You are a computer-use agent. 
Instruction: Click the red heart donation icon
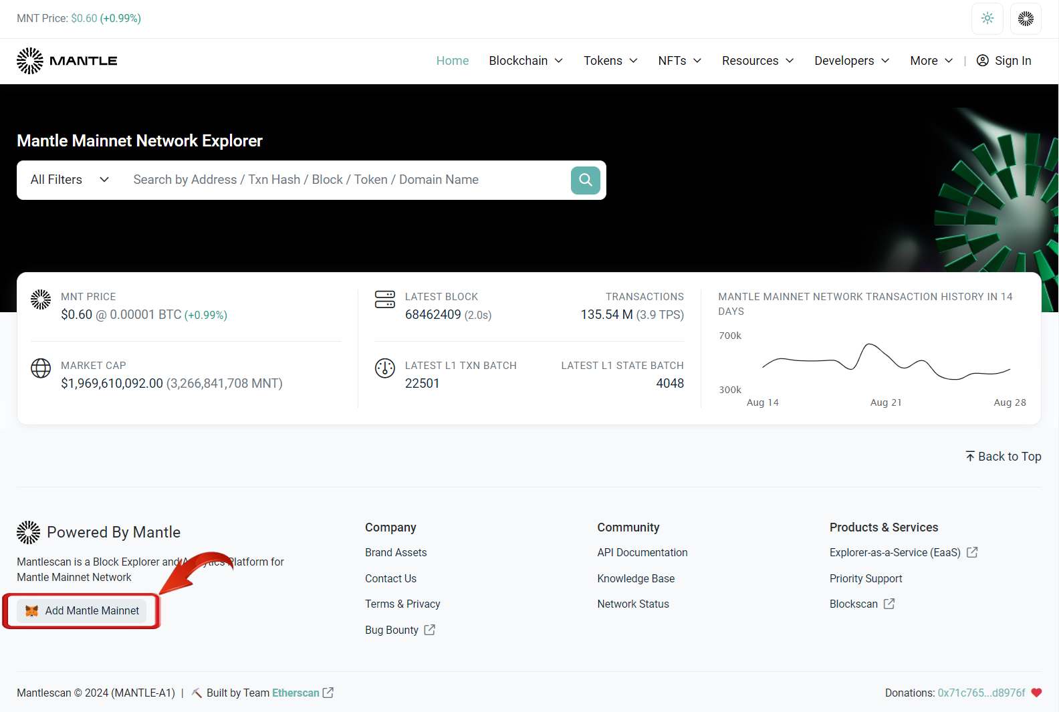(x=1036, y=693)
